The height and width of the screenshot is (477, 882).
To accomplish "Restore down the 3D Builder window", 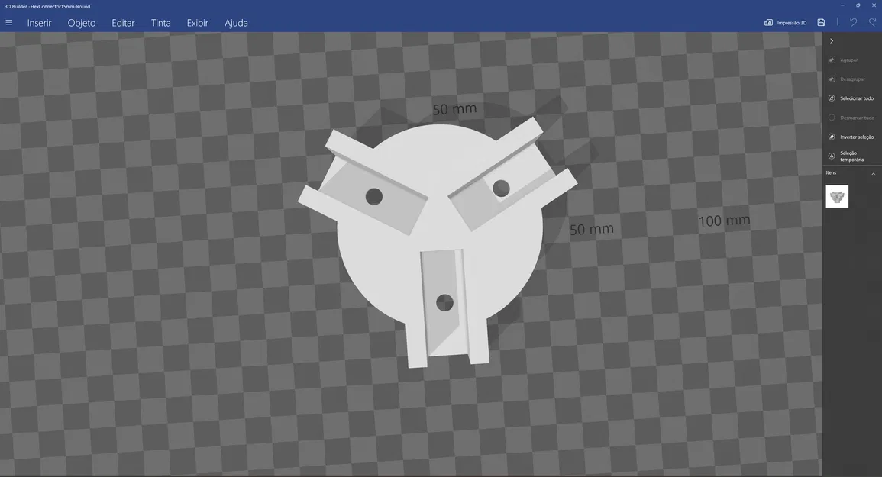I will 858,5.
